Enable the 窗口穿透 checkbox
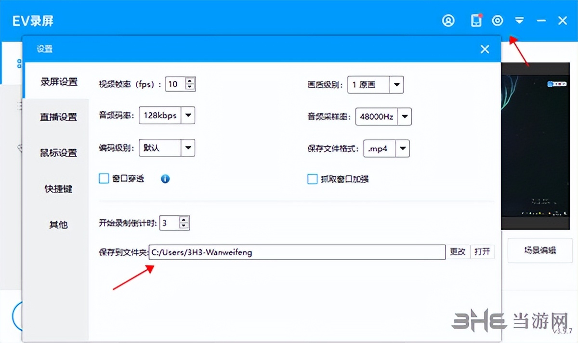This screenshot has width=578, height=343. 104,179
